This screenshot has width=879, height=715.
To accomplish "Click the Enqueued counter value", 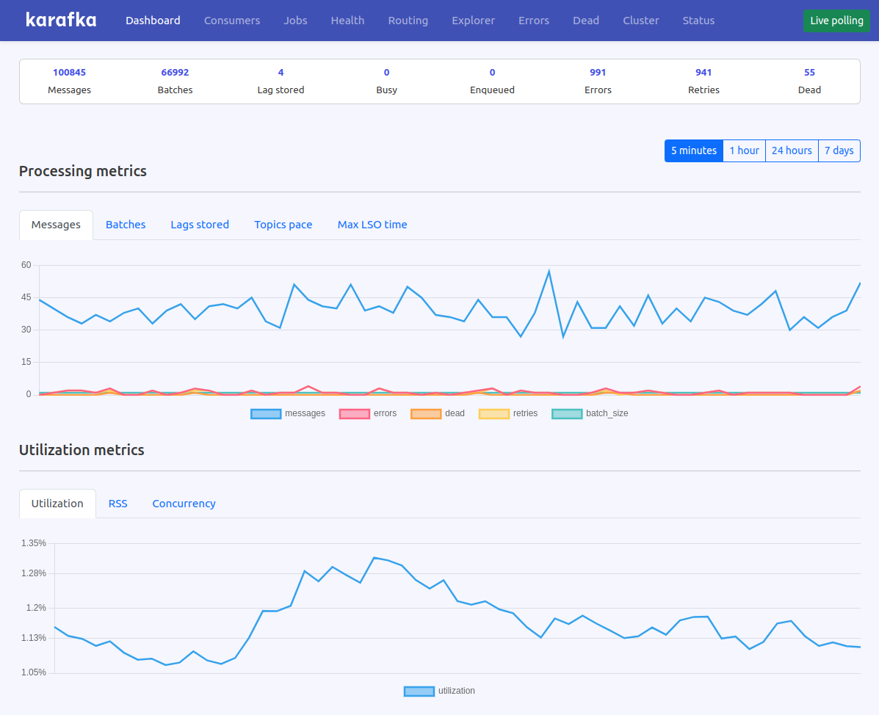I will click(492, 72).
